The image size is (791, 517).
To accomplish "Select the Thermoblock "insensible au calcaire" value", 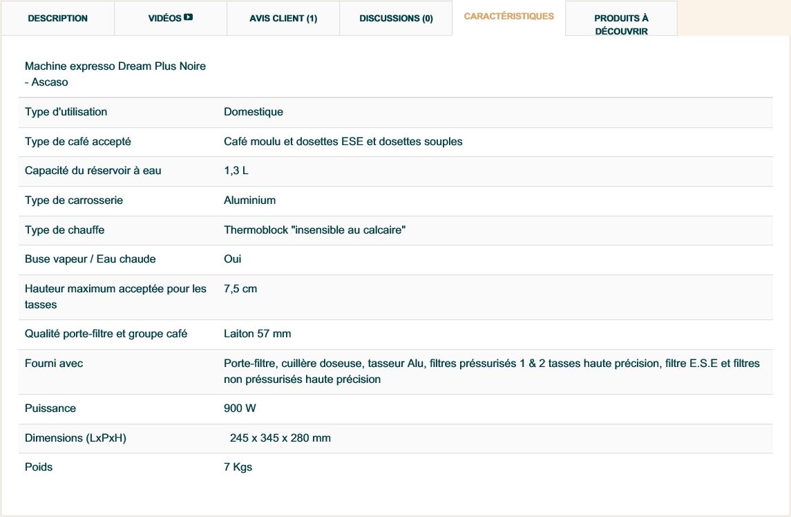I will (x=315, y=229).
